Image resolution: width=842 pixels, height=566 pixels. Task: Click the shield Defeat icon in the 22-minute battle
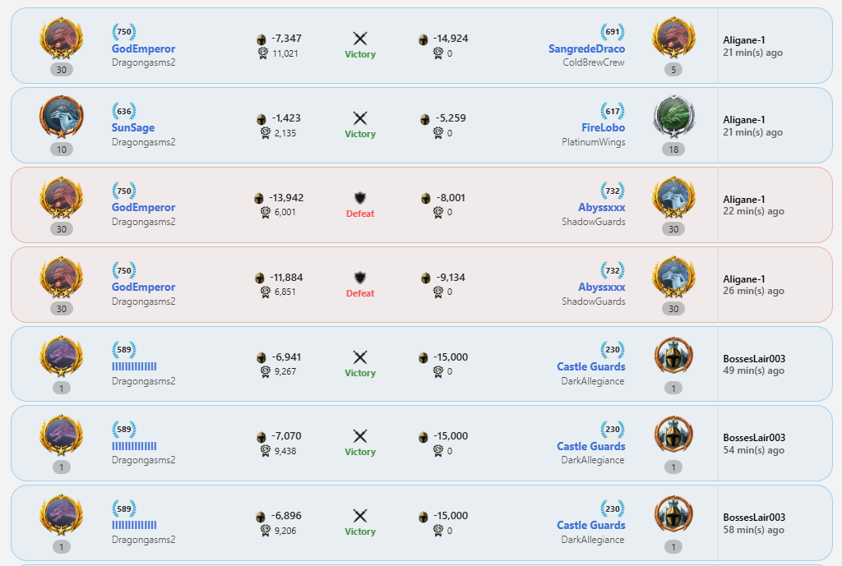[x=359, y=197]
